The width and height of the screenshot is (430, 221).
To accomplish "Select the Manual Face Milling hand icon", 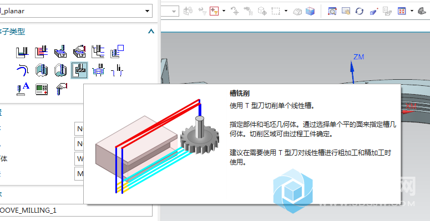I will pyautogui.click(x=79, y=52).
